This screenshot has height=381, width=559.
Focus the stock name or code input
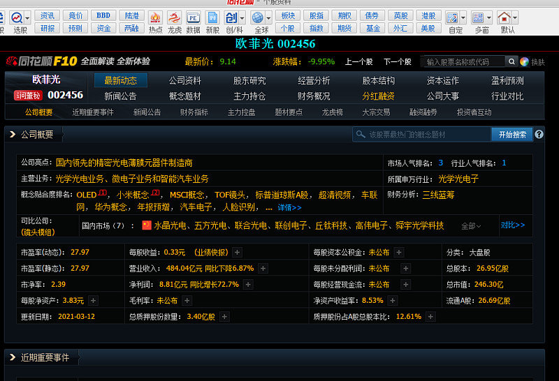coord(463,62)
